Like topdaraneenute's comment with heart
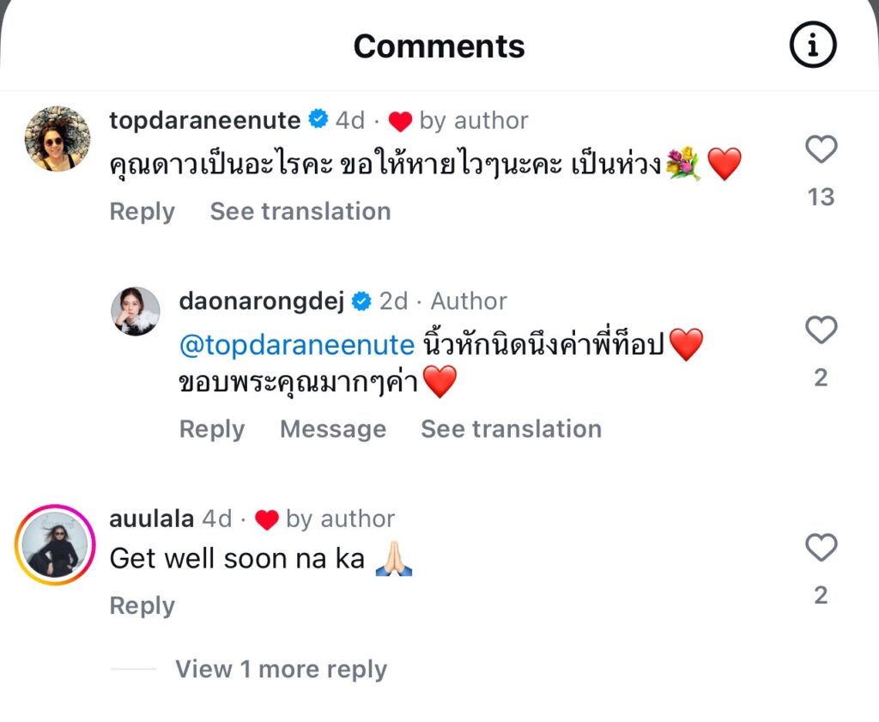Image resolution: width=879 pixels, height=722 pixels. click(821, 150)
